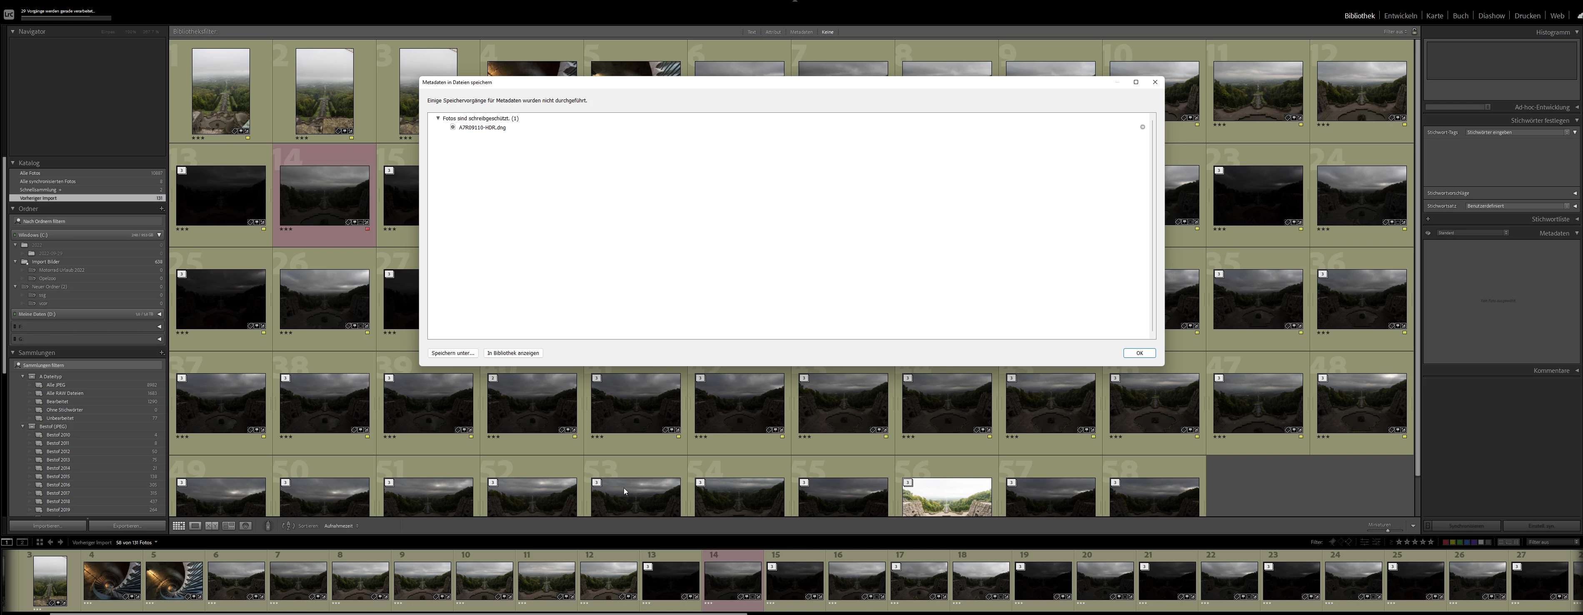This screenshot has width=1583, height=615.
Task: Activate the survey view icon
Action: (229, 526)
